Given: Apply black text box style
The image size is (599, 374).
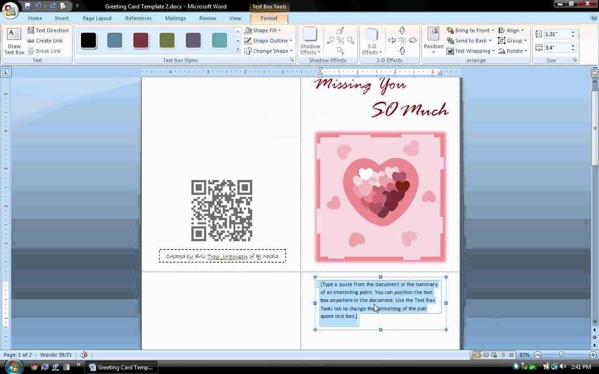Looking at the screenshot, I should tap(88, 40).
